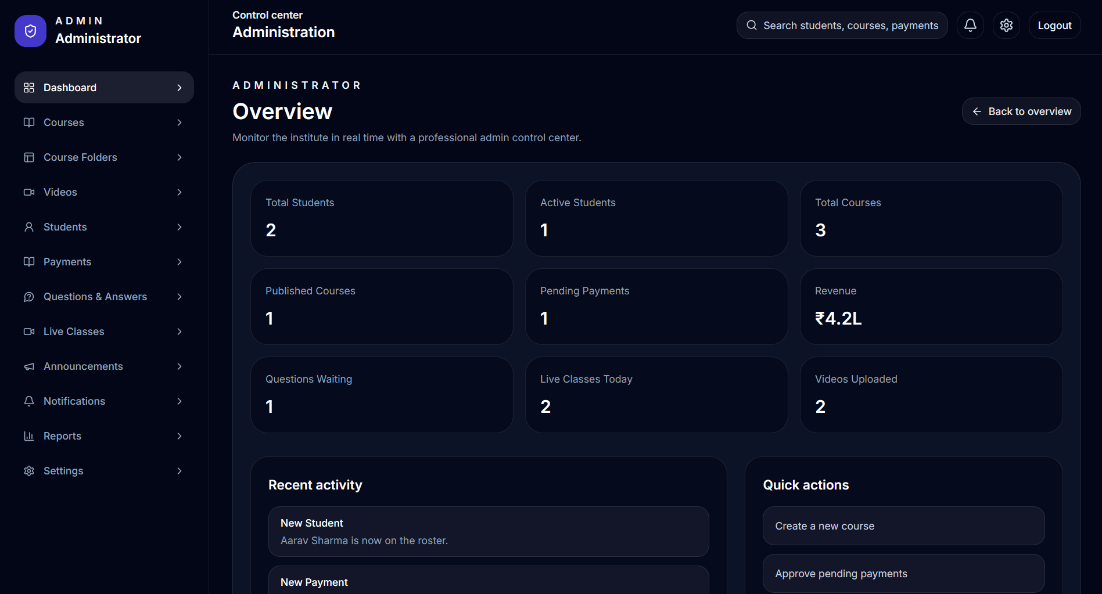The image size is (1102, 594).
Task: Select the Published Courses card
Action: click(x=382, y=307)
